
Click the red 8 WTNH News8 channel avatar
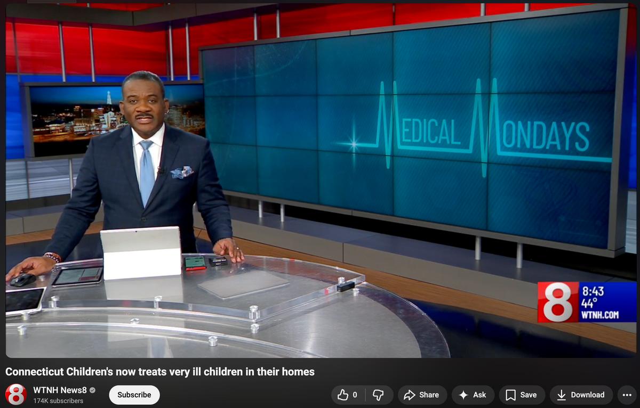(16, 395)
